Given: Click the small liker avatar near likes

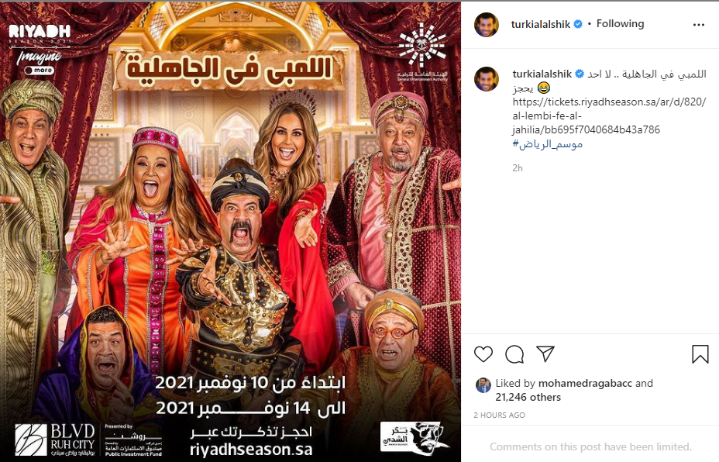Looking at the screenshot, I should pos(483,385).
